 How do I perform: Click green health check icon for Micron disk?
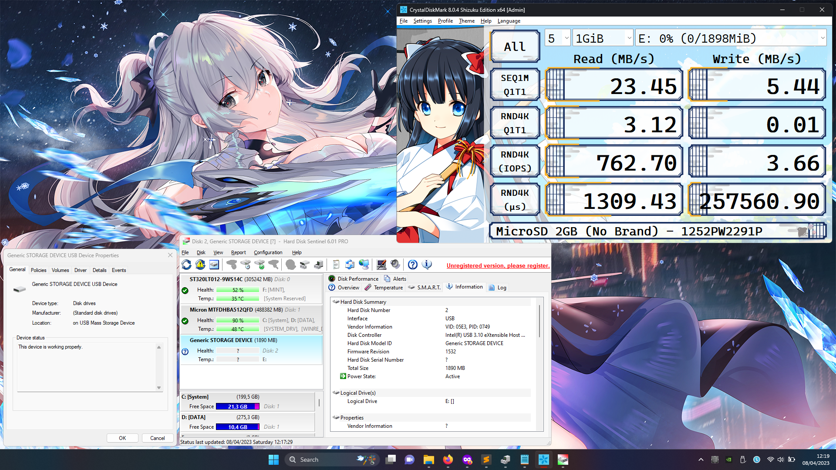pyautogui.click(x=185, y=321)
